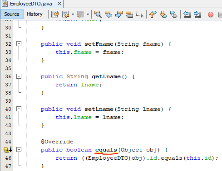The width and height of the screenshot is (222, 171).
Task: Toggle Bookmark toolbar icon
Action: pyautogui.click(x=174, y=14)
